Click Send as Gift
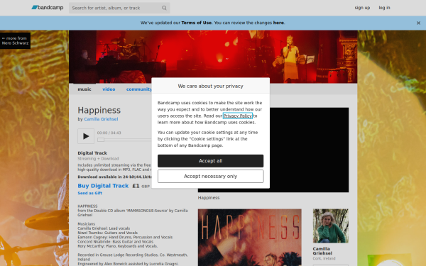The height and width of the screenshot is (266, 426). coord(90,193)
